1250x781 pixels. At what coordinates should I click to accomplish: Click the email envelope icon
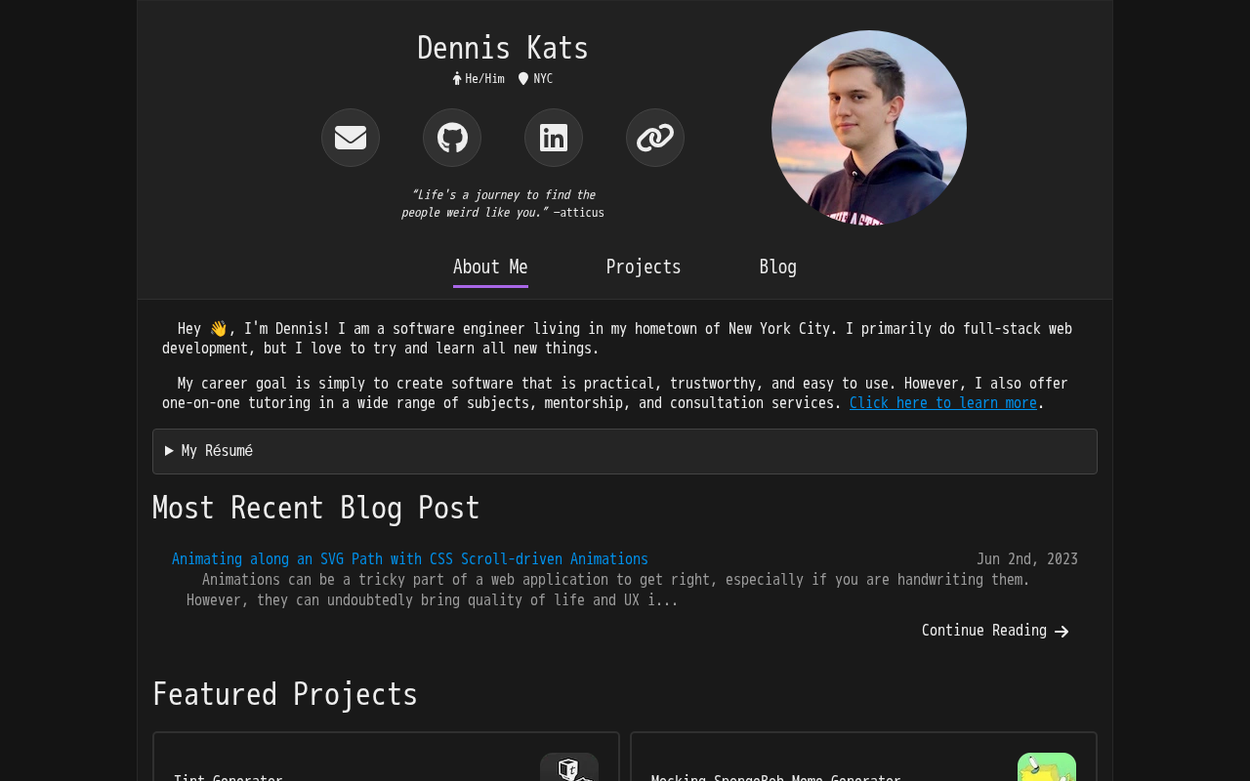[x=351, y=138]
